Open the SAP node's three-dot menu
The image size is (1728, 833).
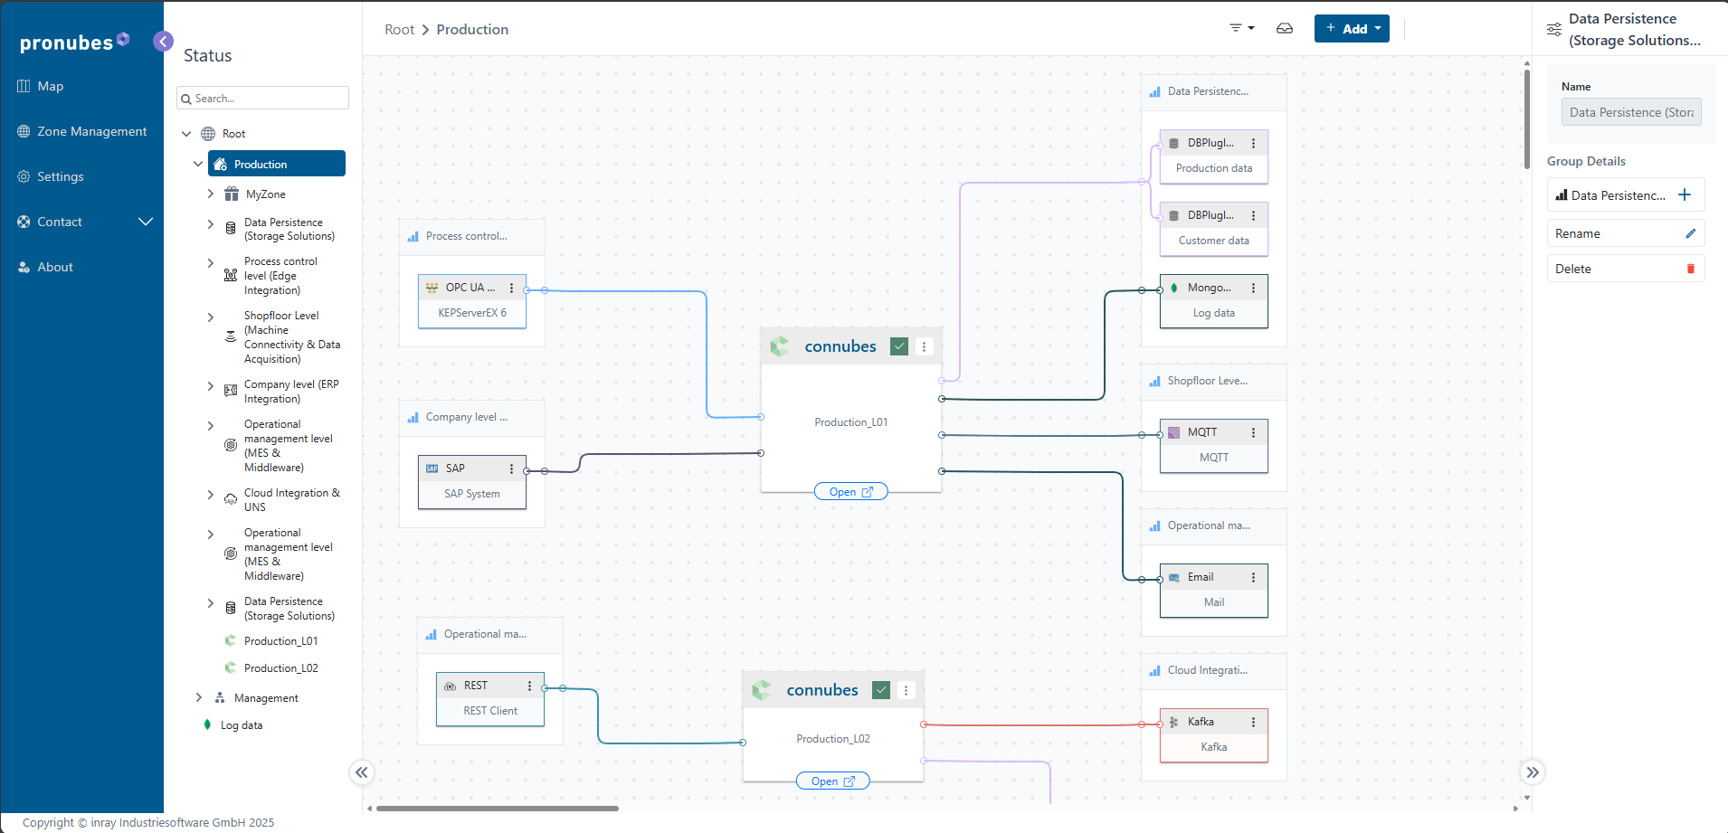click(512, 469)
